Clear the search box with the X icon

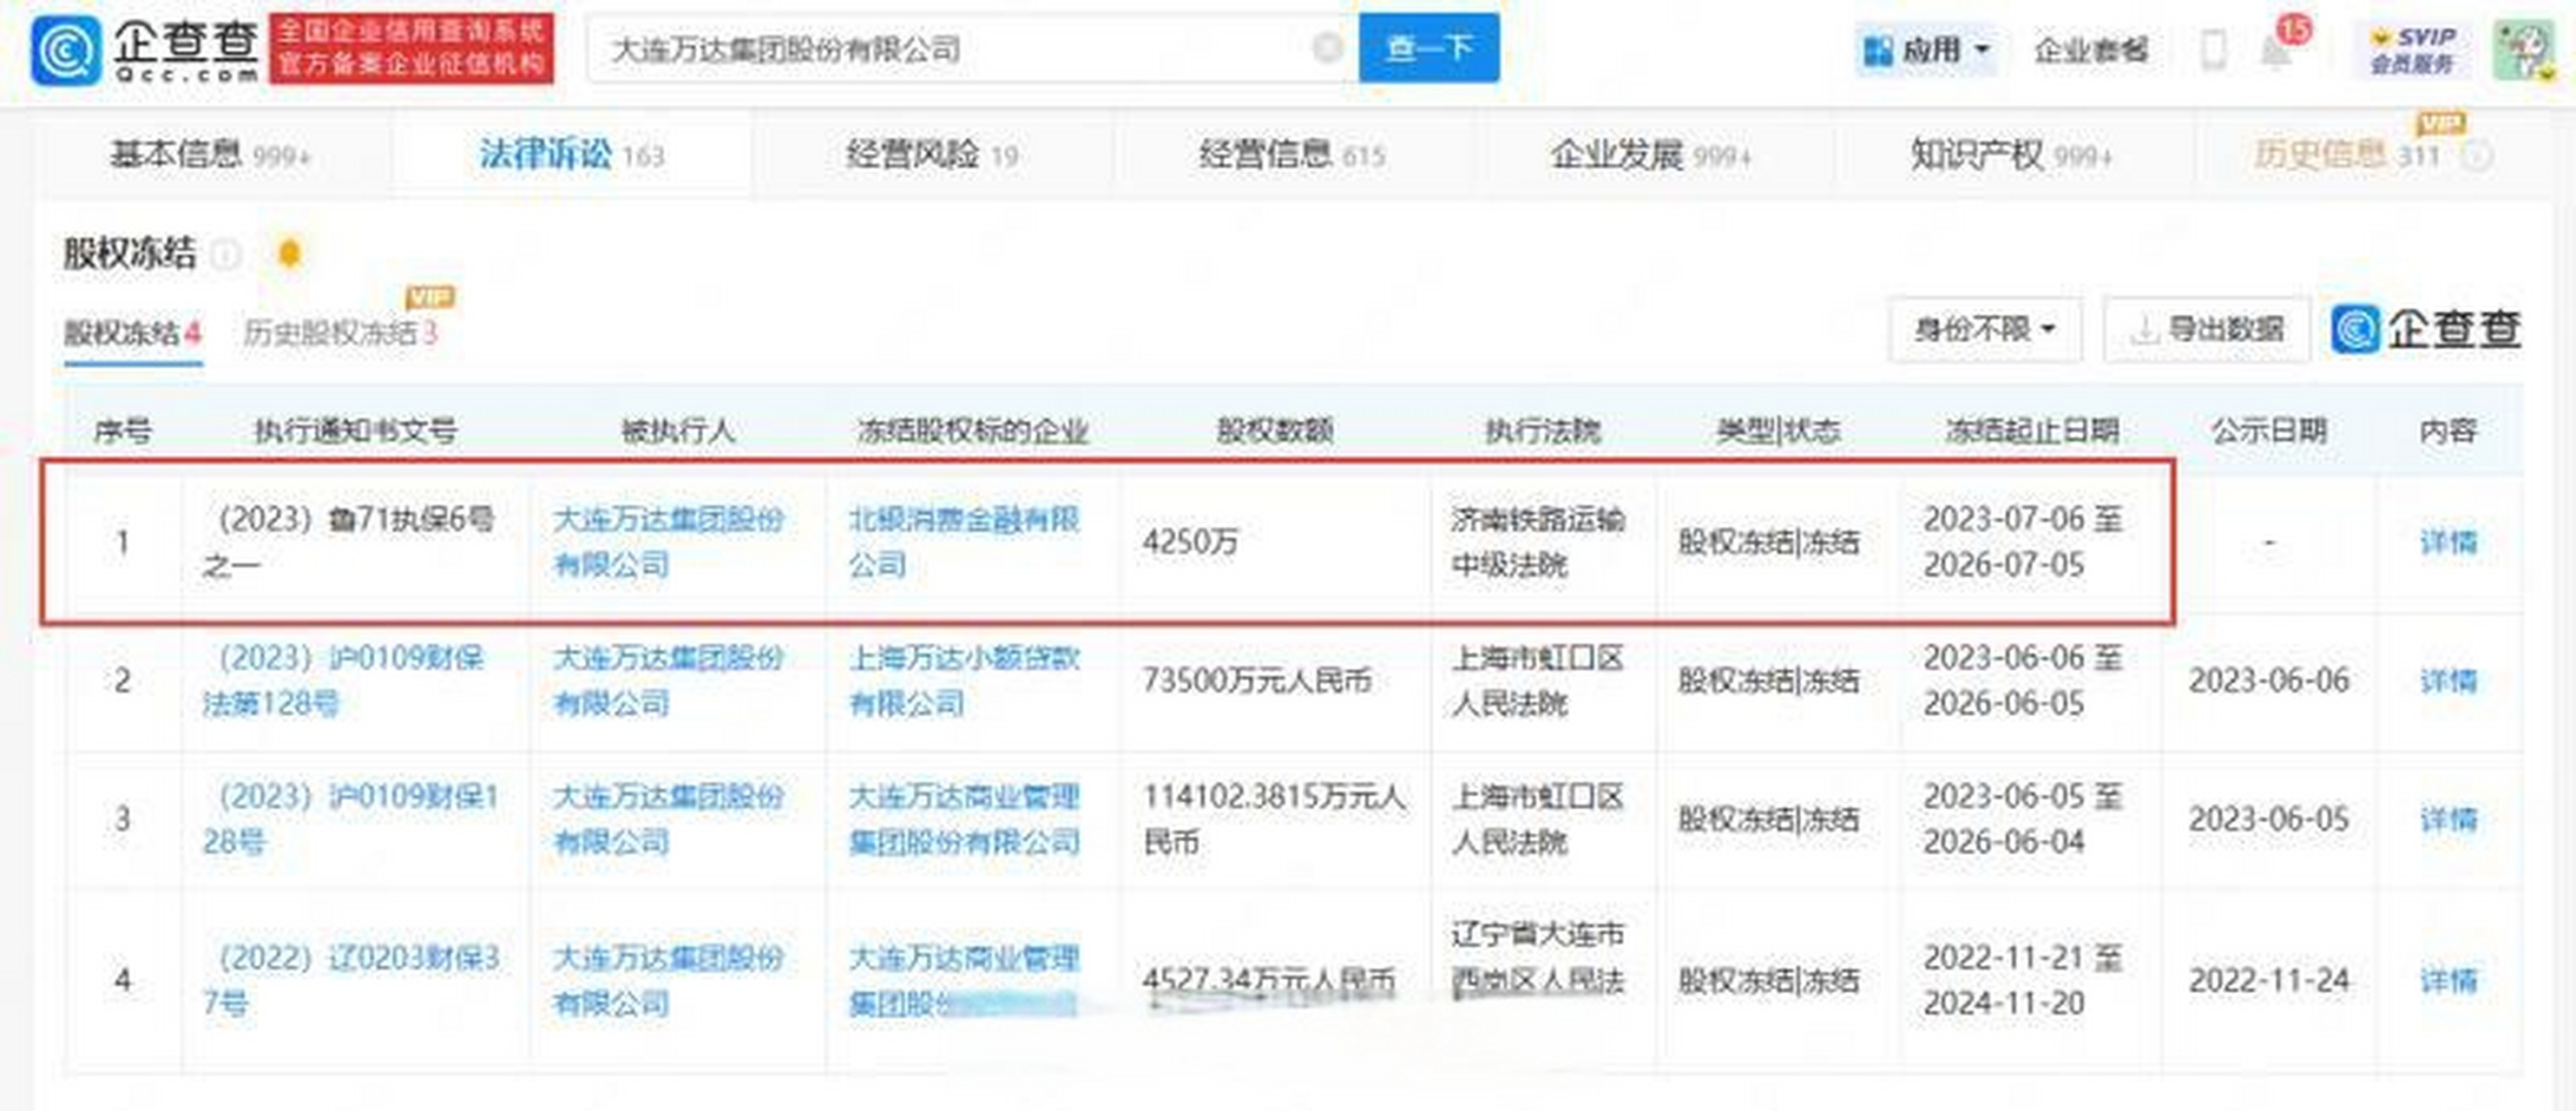point(1326,47)
